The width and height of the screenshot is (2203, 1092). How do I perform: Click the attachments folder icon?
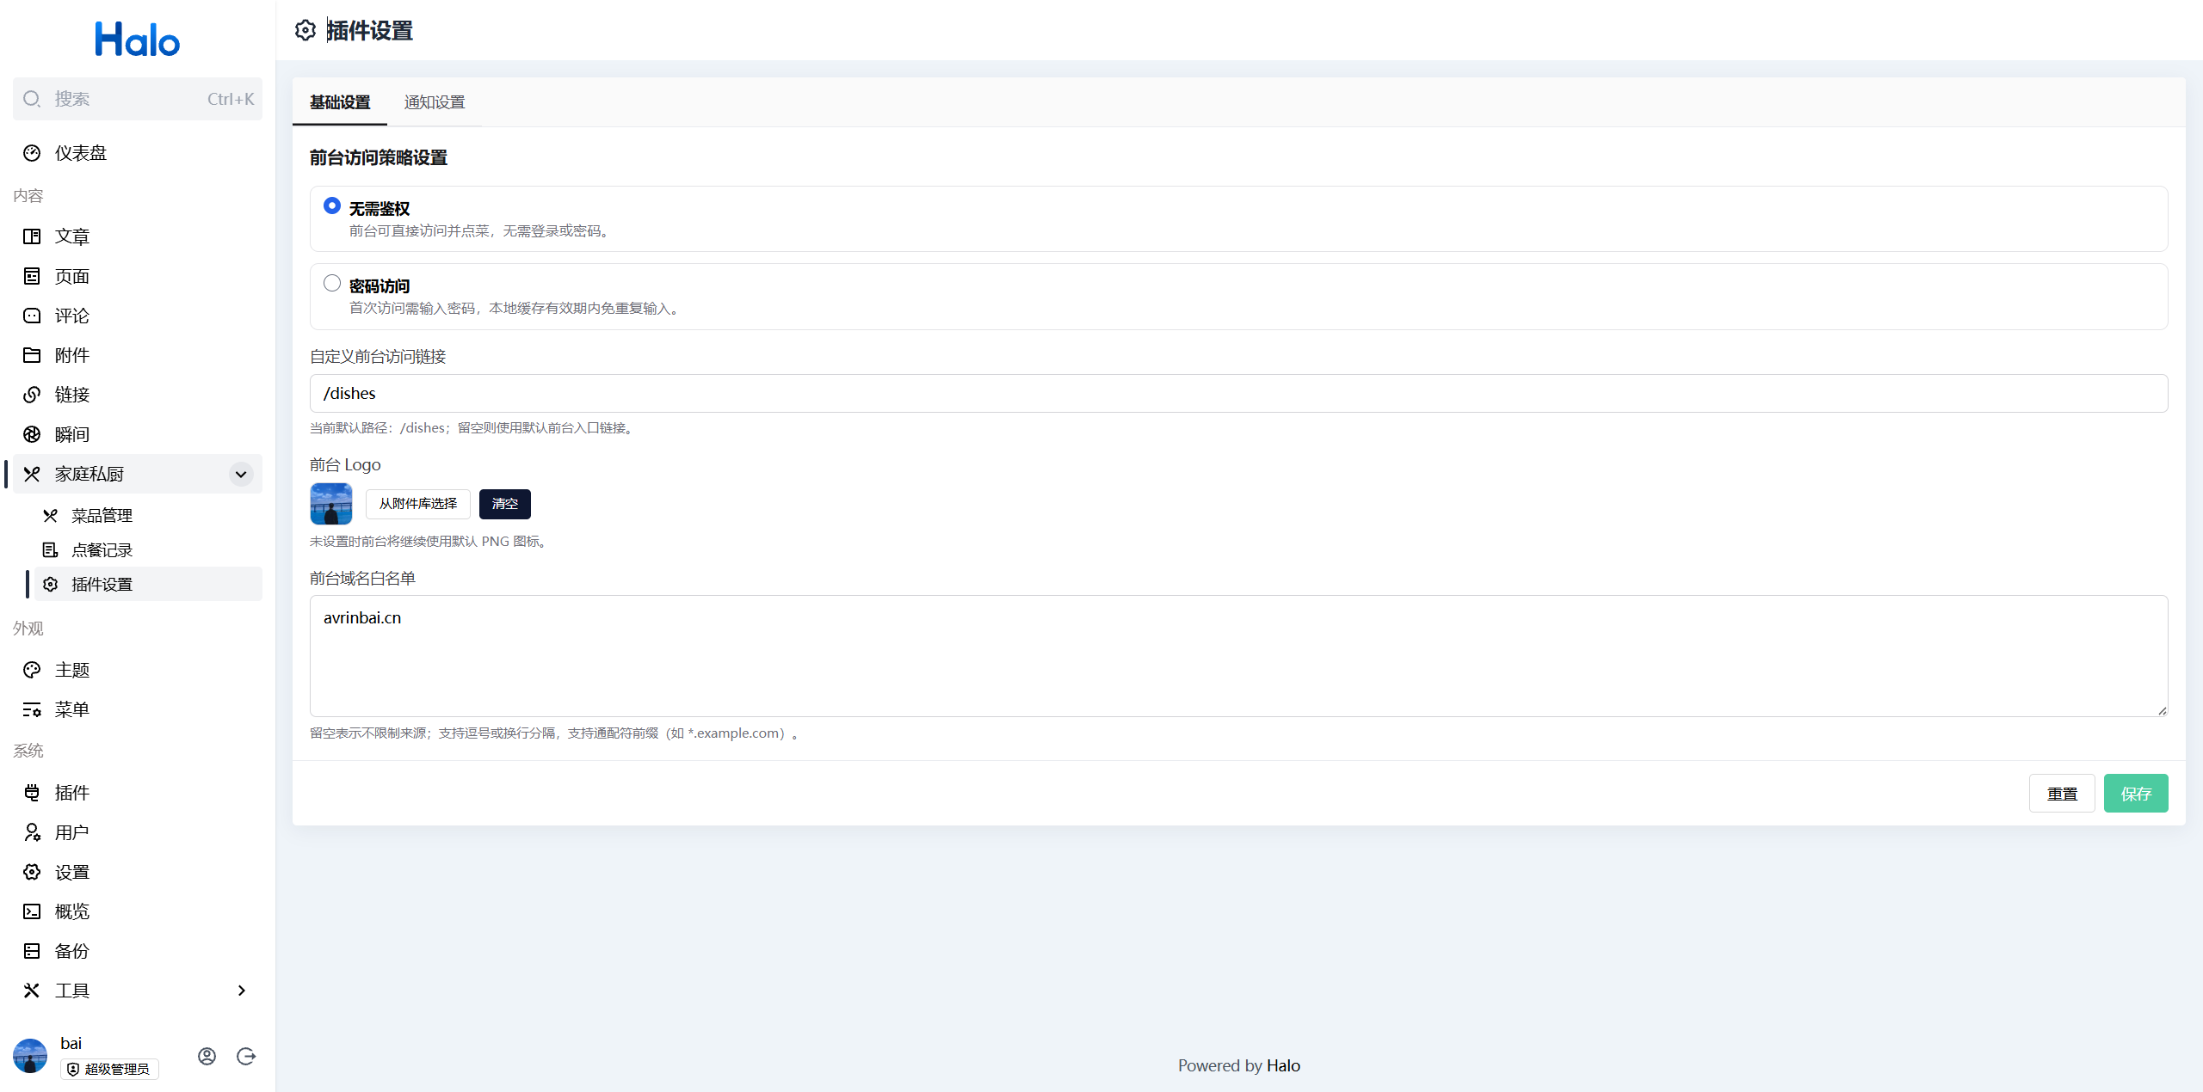pos(32,355)
